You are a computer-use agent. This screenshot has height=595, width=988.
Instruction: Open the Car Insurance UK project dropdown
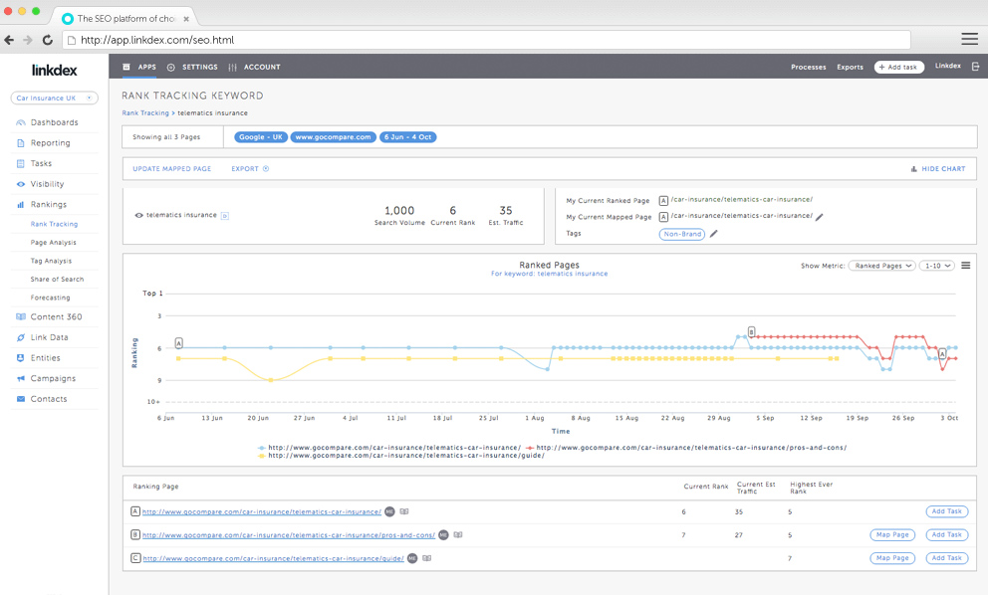click(54, 98)
